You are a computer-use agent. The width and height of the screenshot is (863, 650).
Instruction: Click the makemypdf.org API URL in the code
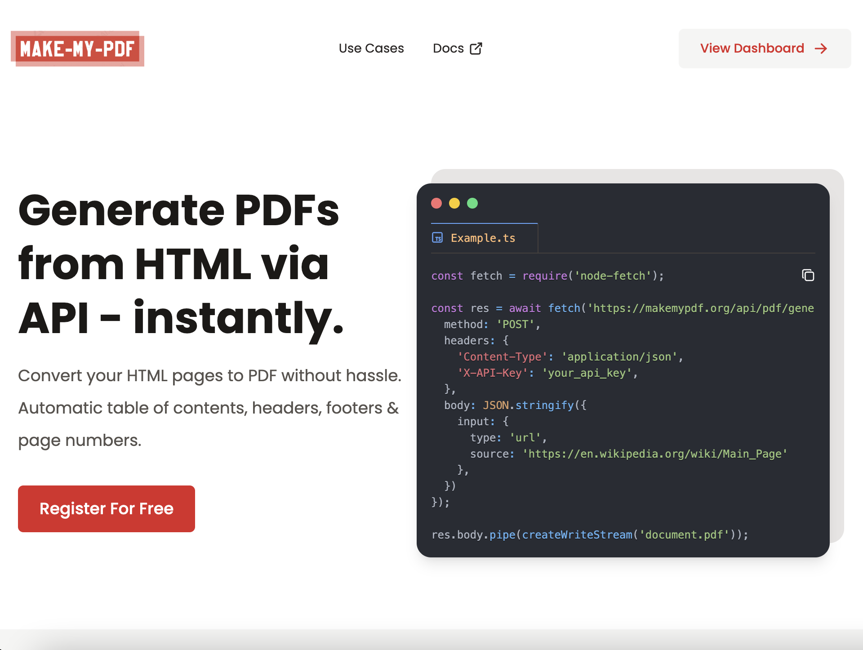pyautogui.click(x=701, y=308)
